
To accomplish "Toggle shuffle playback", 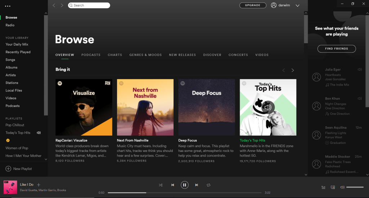I will pyautogui.click(x=161, y=185).
